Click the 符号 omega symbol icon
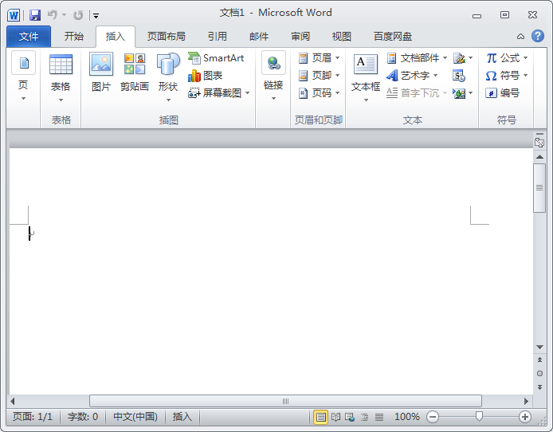This screenshot has width=553, height=432. [x=492, y=76]
